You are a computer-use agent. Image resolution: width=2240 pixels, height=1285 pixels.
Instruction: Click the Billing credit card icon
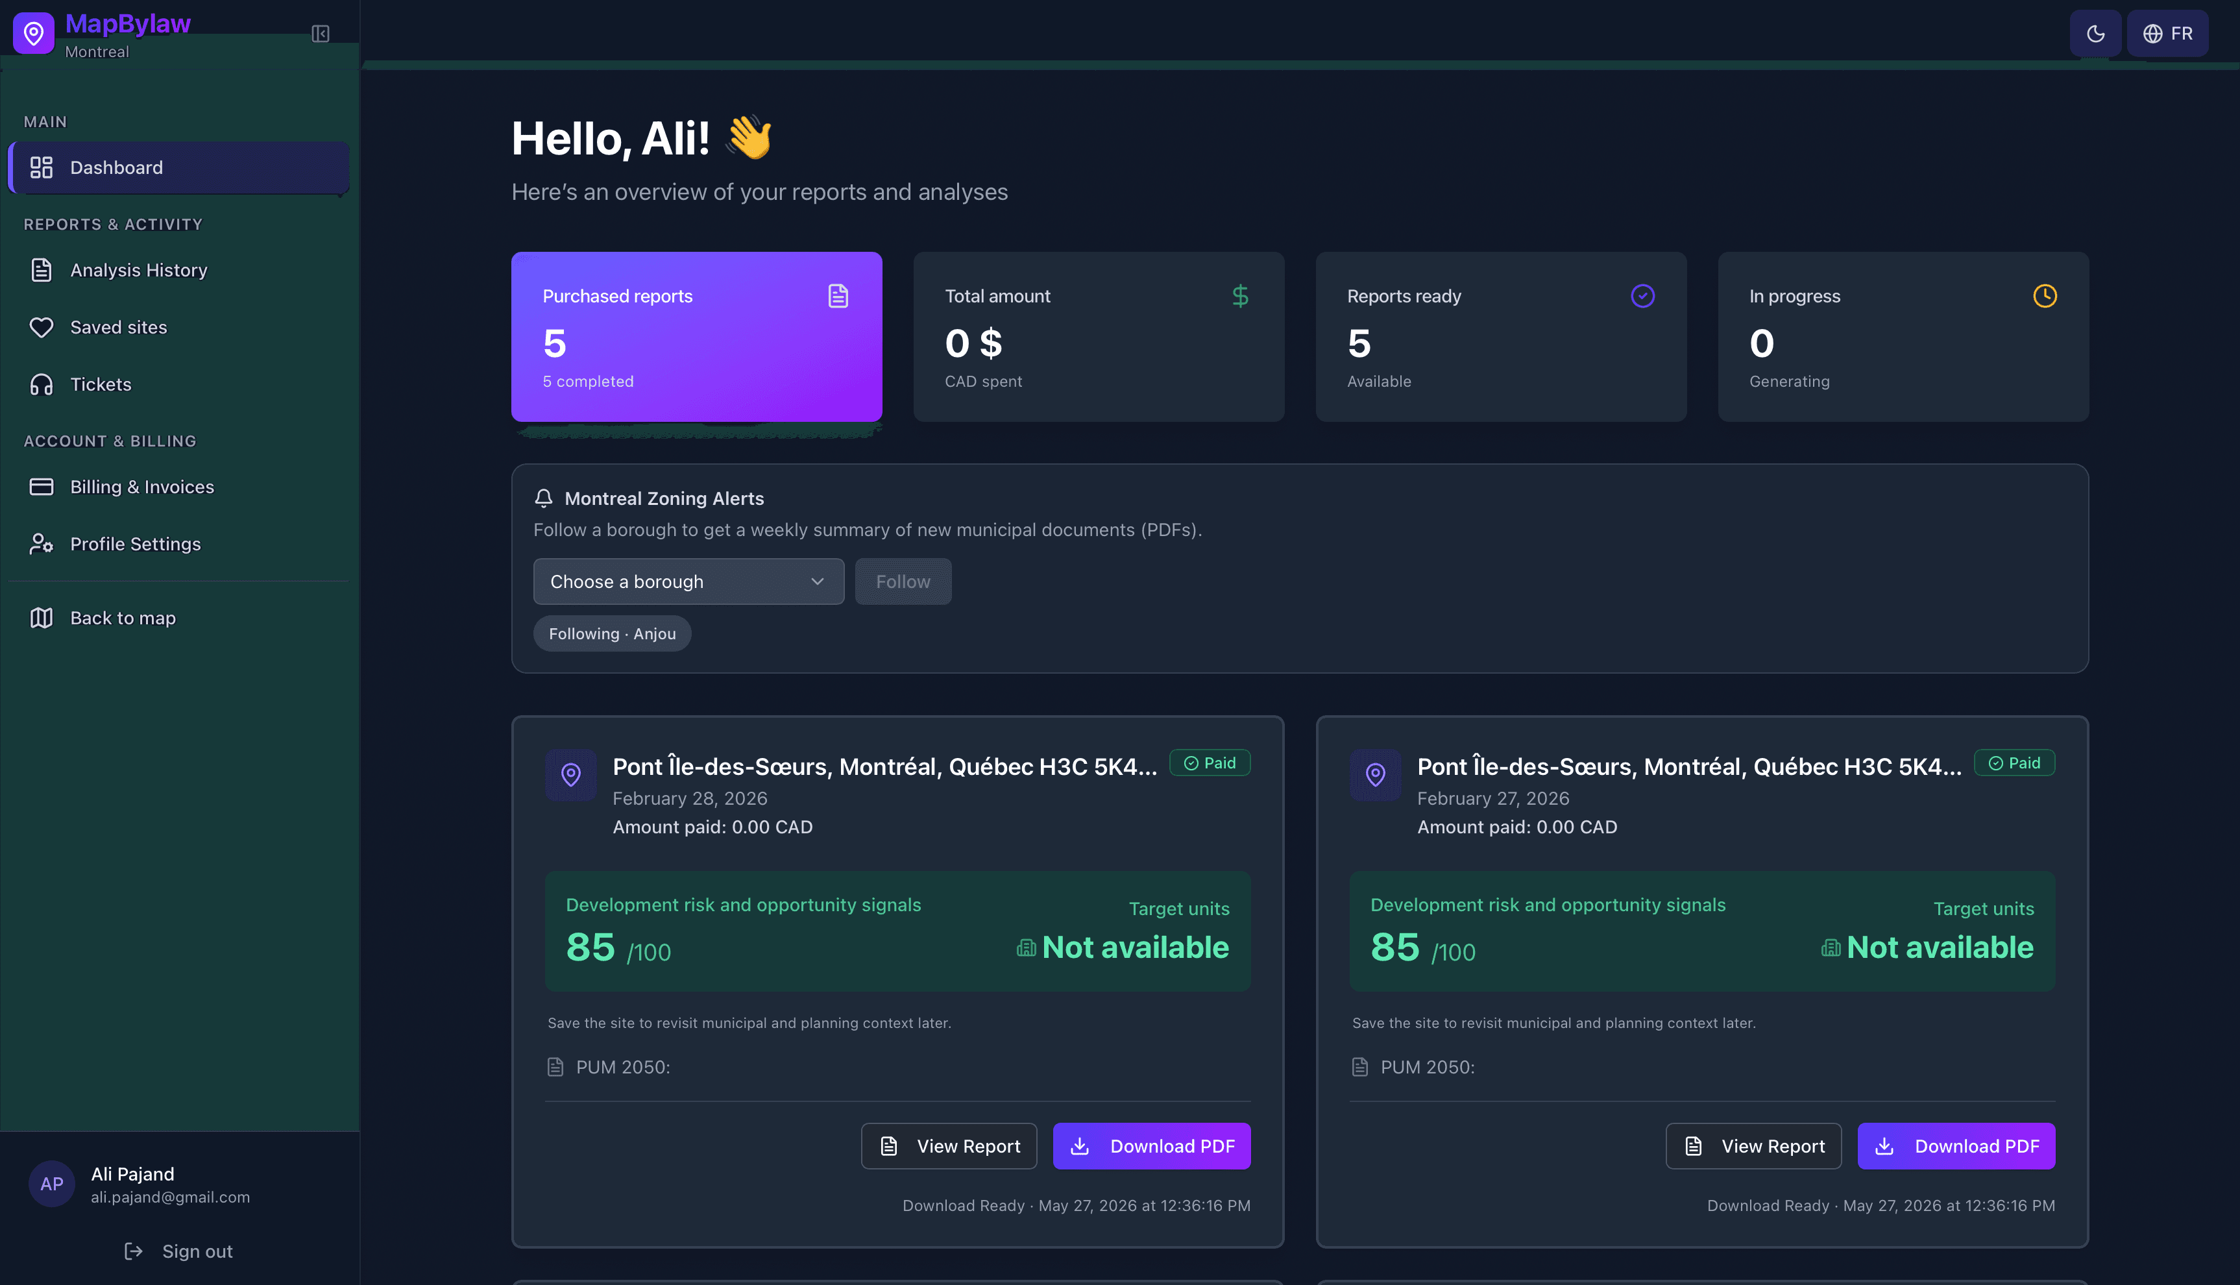coord(42,487)
